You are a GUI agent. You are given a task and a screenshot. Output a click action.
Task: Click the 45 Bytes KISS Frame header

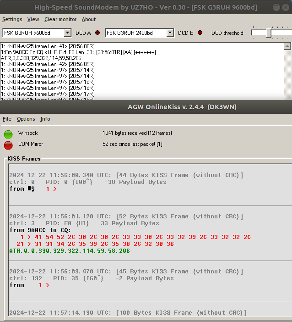126,271
